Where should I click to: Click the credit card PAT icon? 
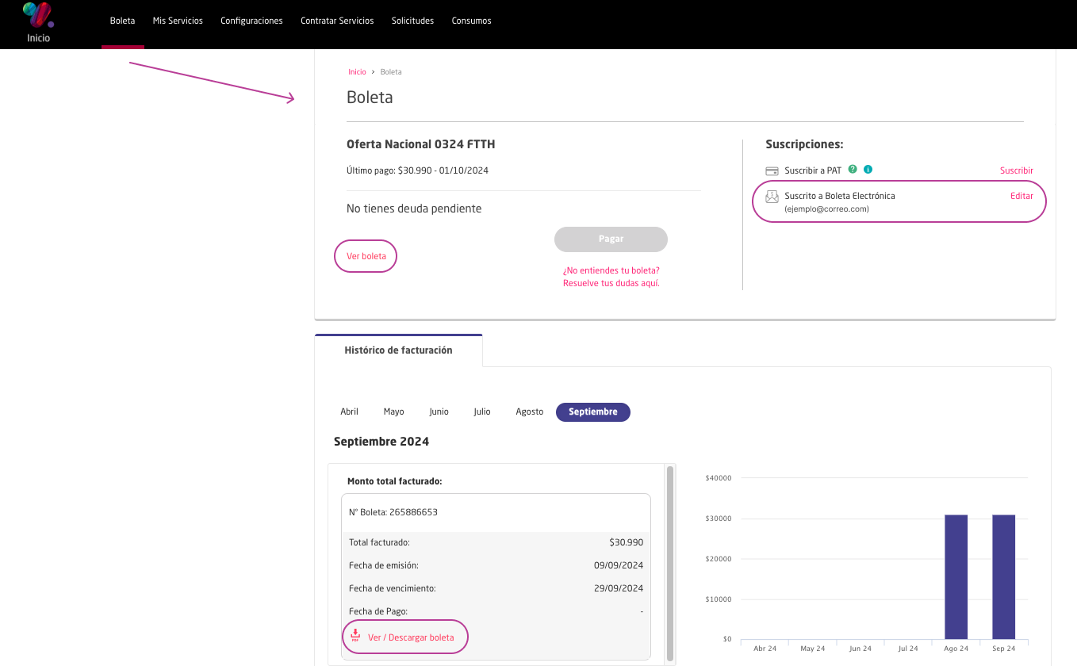tap(772, 170)
